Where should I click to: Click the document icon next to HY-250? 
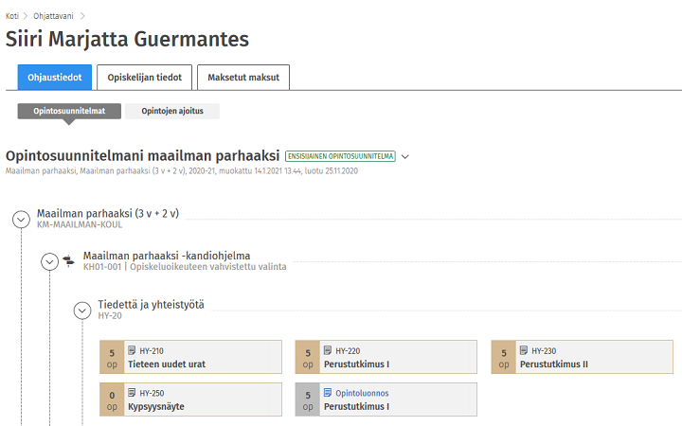point(132,393)
